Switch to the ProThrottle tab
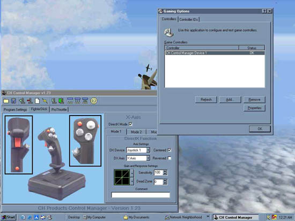 pos(59,110)
